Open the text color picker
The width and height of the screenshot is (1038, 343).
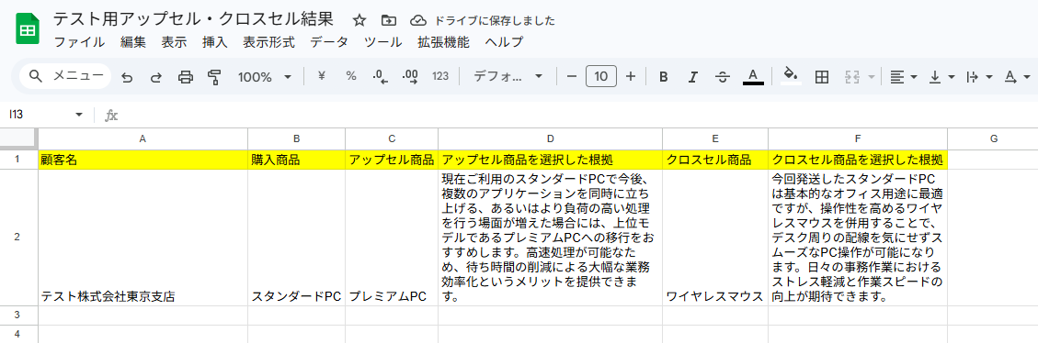coord(753,77)
